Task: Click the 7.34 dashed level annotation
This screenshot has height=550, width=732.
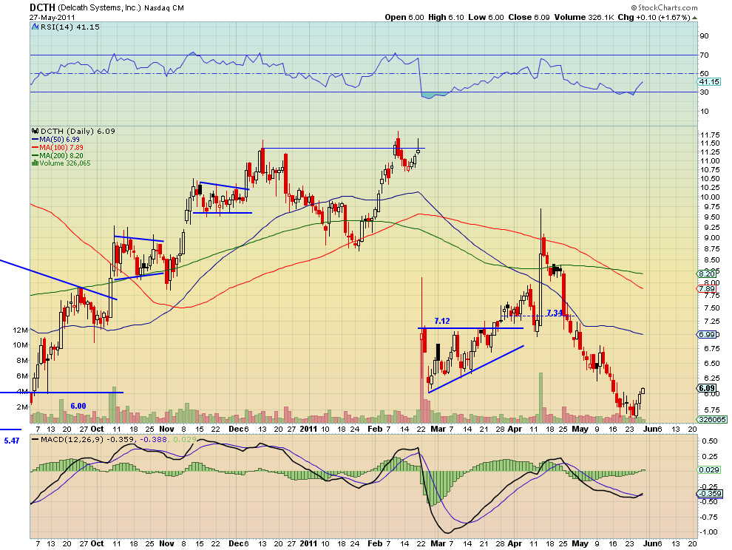Action: [x=555, y=313]
